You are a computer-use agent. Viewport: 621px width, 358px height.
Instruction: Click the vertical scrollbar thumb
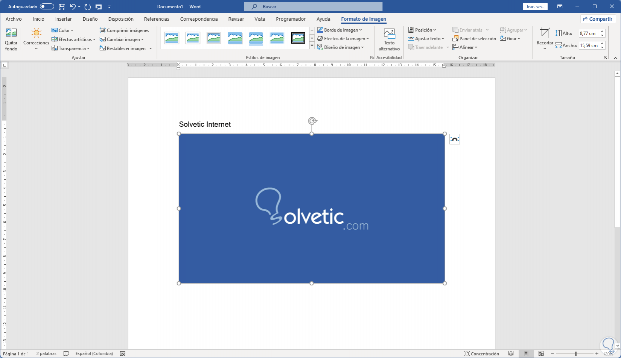pyautogui.click(x=617, y=152)
